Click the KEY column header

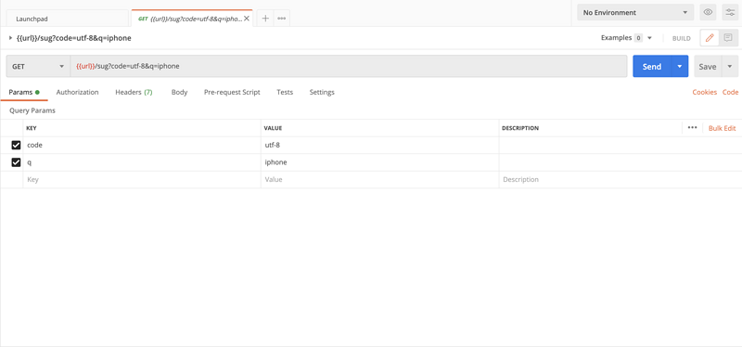[x=32, y=128]
